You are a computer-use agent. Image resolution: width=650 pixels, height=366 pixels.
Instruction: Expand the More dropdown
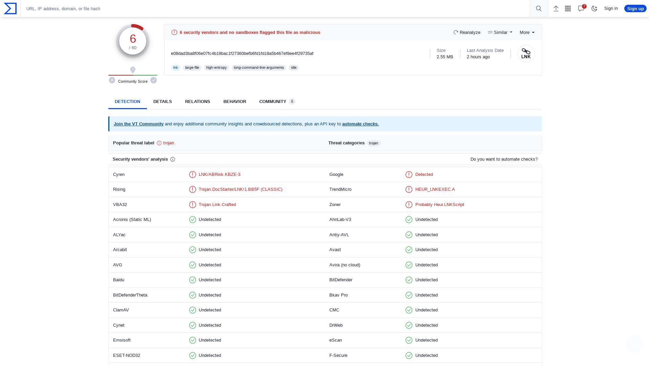click(x=527, y=33)
